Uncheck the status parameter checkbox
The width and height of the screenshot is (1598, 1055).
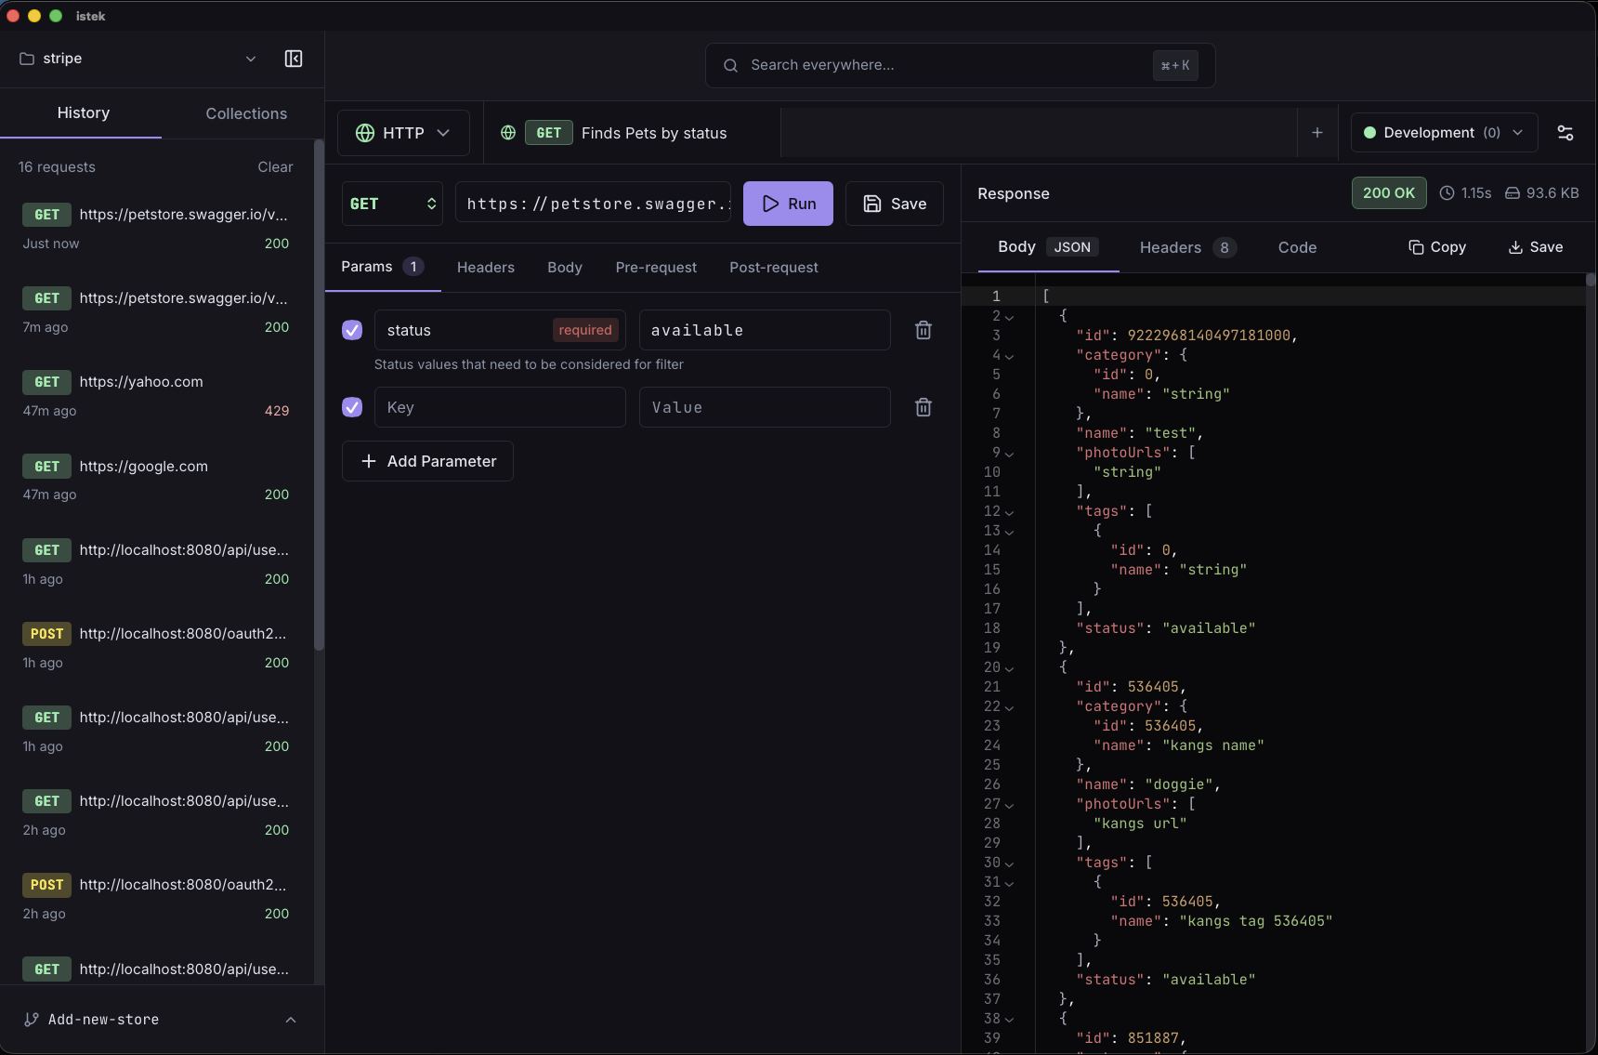(352, 330)
